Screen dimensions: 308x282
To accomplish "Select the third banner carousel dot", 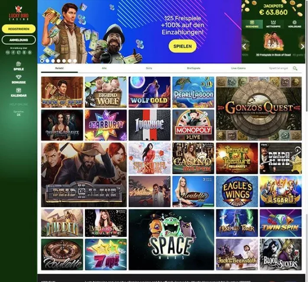I will (x=53, y=61).
